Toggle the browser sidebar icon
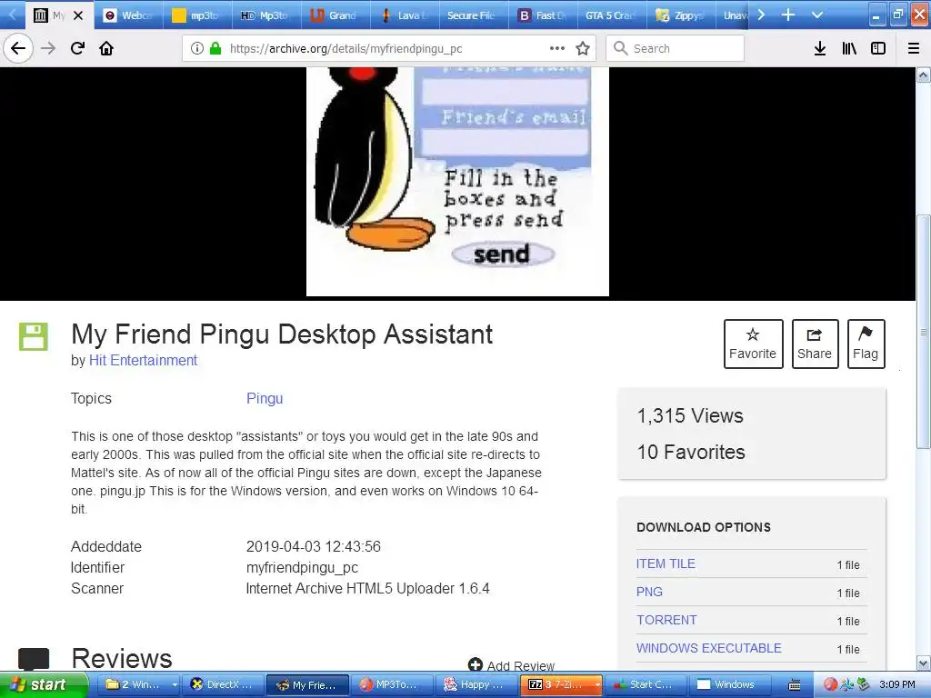 coord(878,48)
